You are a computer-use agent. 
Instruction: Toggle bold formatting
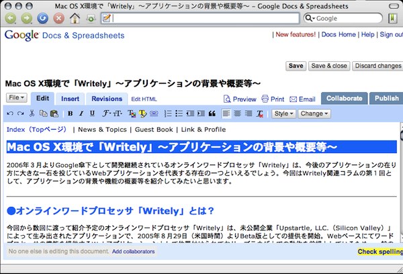point(70,113)
